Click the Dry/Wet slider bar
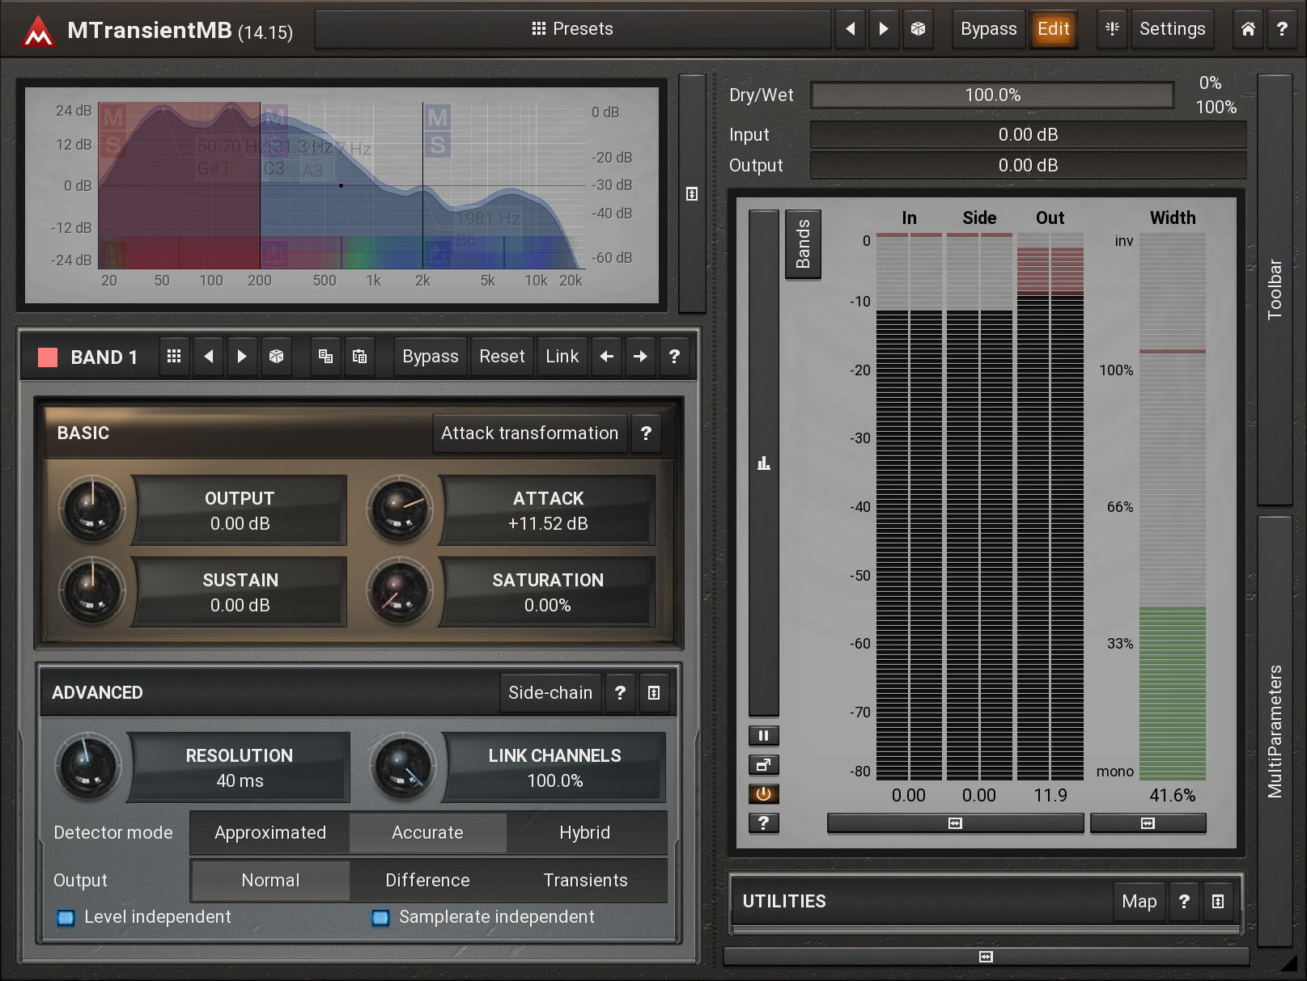 pyautogui.click(x=992, y=95)
